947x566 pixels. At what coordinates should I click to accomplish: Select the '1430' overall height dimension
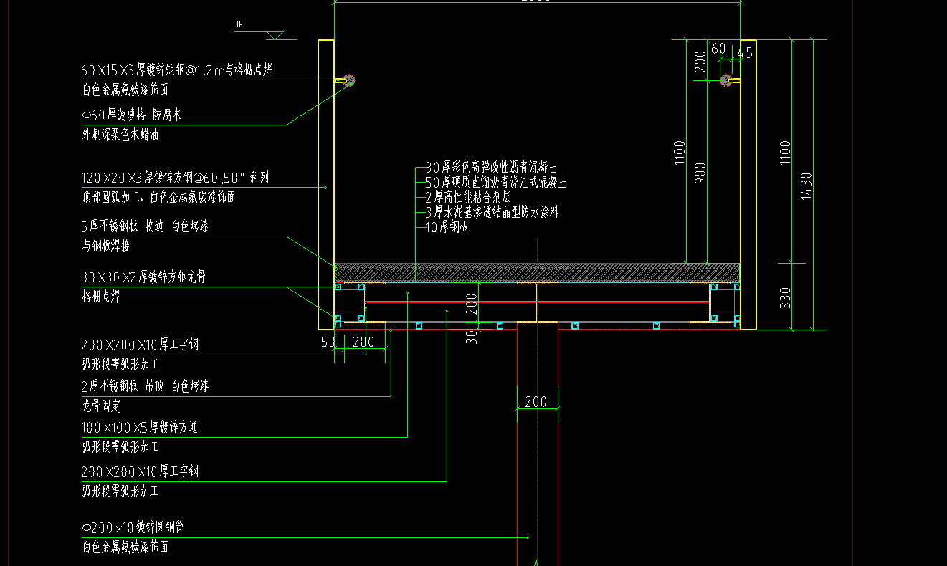pyautogui.click(x=806, y=187)
